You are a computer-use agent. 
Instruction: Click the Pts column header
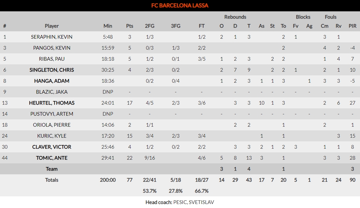click(129, 26)
